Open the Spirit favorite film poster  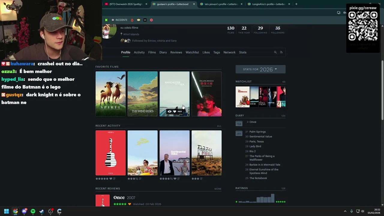click(111, 94)
